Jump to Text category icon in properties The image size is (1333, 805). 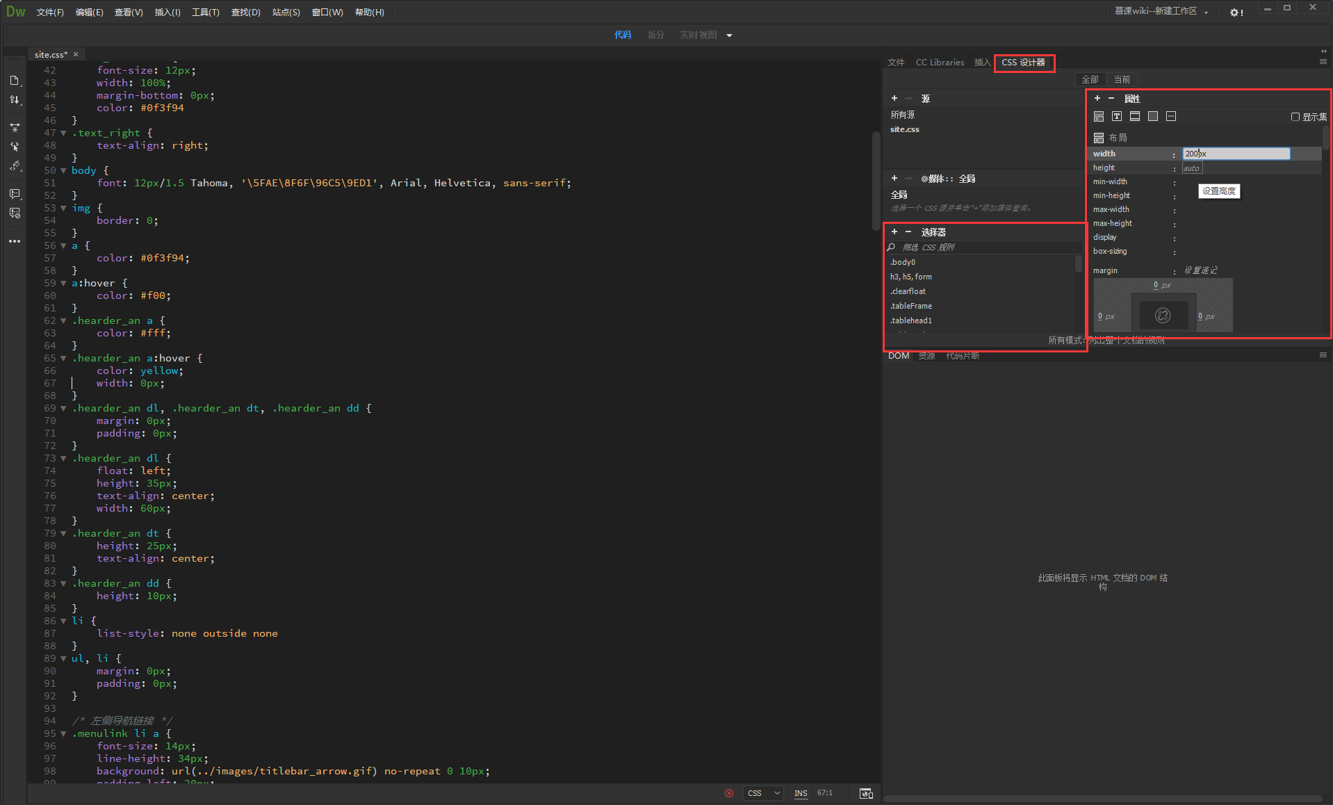pos(1117,117)
